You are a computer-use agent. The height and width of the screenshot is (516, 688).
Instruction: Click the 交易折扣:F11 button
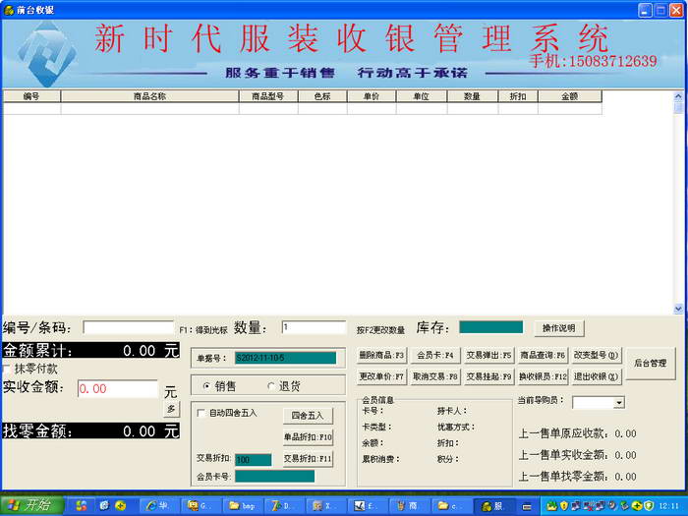[308, 459]
